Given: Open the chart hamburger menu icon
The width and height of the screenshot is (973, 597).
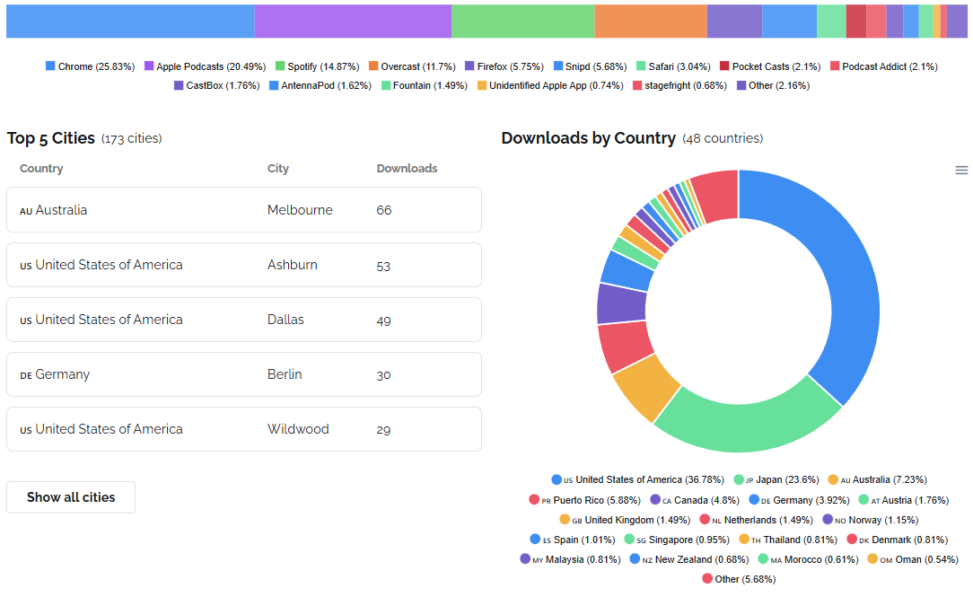Looking at the screenshot, I should [961, 170].
